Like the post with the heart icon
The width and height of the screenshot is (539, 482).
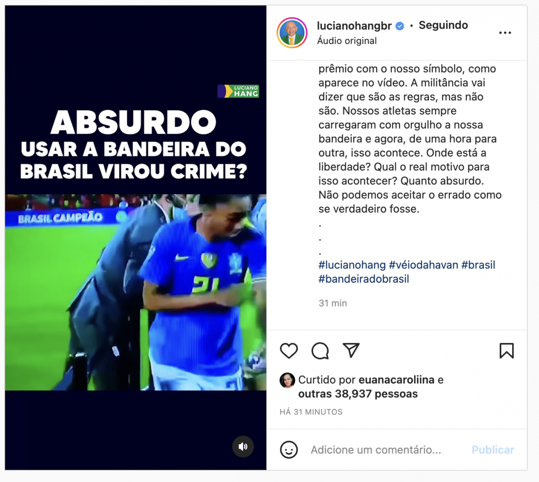click(x=289, y=351)
